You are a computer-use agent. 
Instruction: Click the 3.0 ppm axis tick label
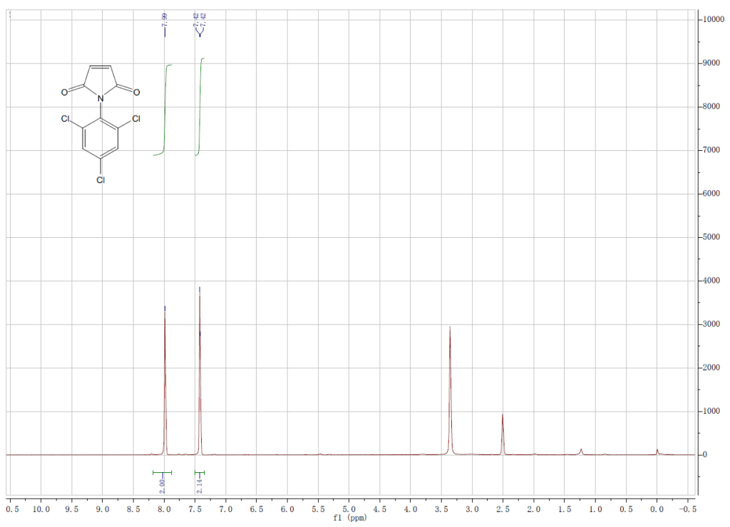pyautogui.click(x=472, y=509)
